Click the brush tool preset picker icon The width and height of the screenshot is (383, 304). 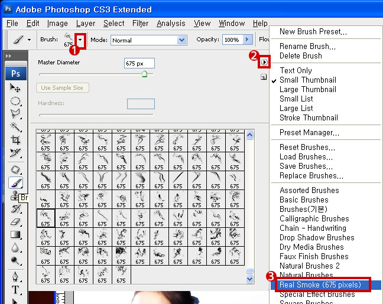[x=18, y=40]
